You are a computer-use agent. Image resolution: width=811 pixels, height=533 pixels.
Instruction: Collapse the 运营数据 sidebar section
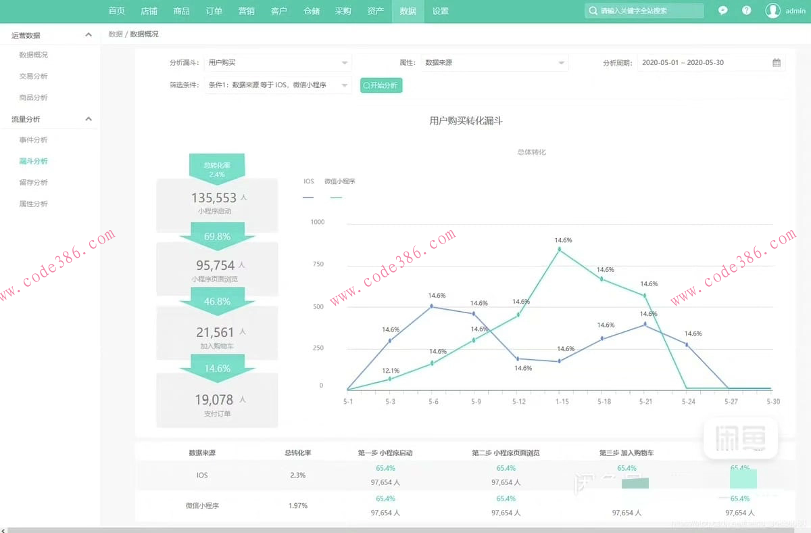[88, 35]
